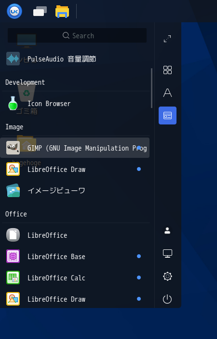Click the app list vertical scrollbar
217x339 pixels.
click(151, 88)
